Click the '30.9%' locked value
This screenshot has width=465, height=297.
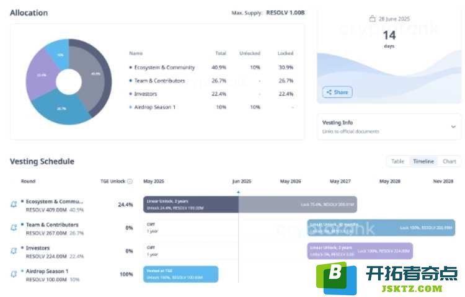pos(286,68)
